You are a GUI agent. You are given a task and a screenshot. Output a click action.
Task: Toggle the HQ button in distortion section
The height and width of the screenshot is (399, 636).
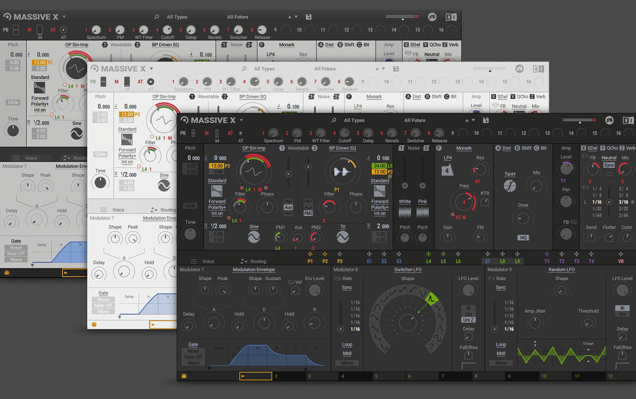pyautogui.click(x=523, y=238)
